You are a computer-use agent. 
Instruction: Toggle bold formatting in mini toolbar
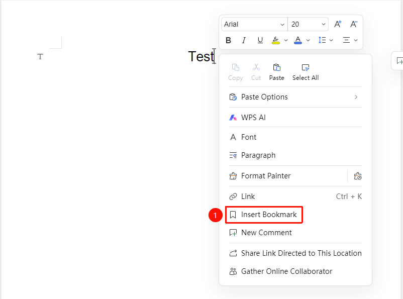(x=228, y=40)
